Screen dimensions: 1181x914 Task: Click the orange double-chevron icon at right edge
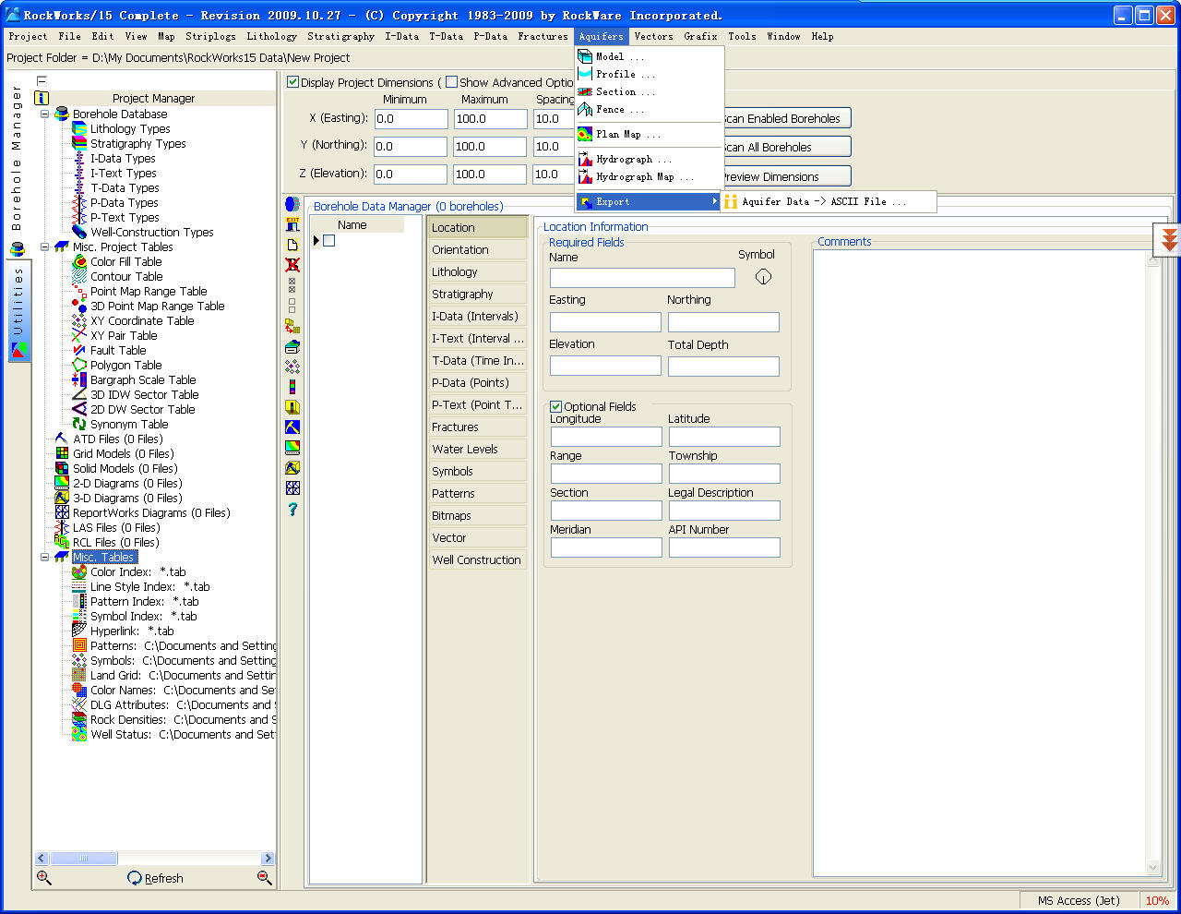click(1169, 240)
